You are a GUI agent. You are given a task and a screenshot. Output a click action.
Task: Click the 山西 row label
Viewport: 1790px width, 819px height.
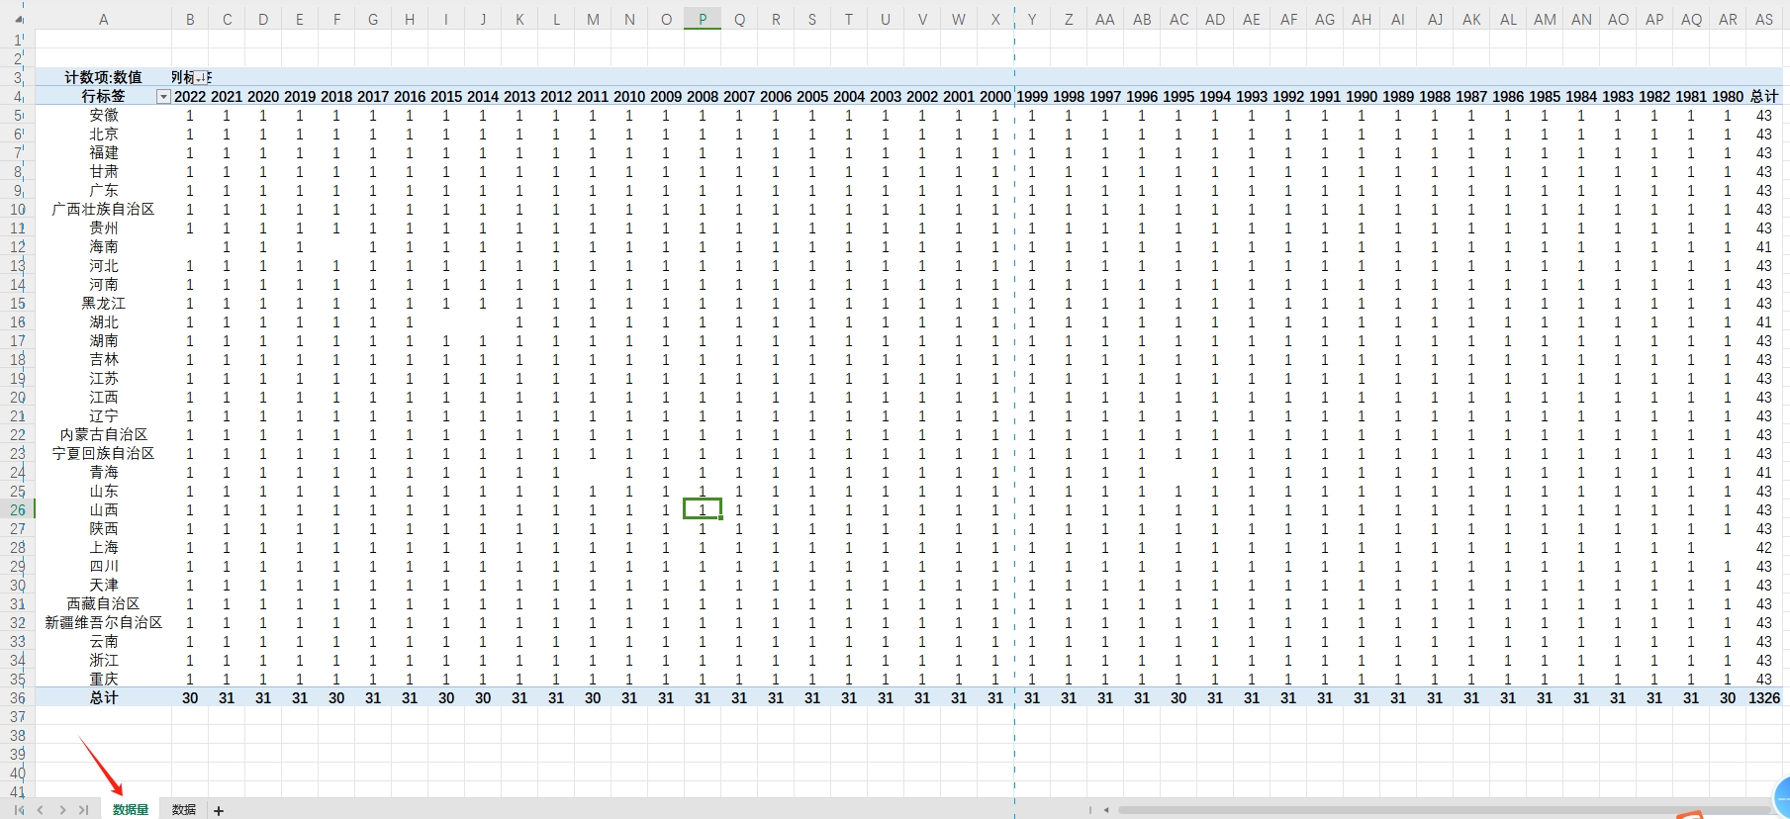(103, 509)
